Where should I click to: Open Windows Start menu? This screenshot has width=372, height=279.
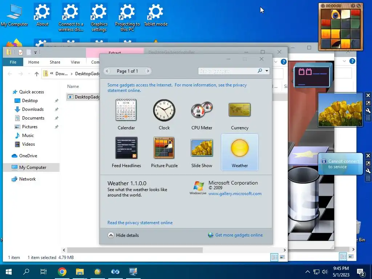(9, 272)
